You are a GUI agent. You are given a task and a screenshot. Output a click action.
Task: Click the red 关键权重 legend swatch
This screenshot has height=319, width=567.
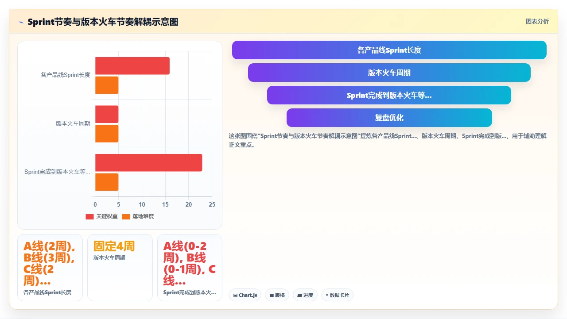coord(89,216)
